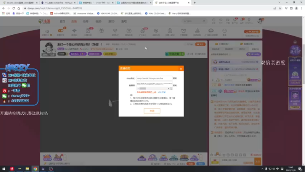Image resolution: width=305 pixels, height=172 pixels.
Task: Click the 关闭 button in dialog
Action: coord(152,111)
